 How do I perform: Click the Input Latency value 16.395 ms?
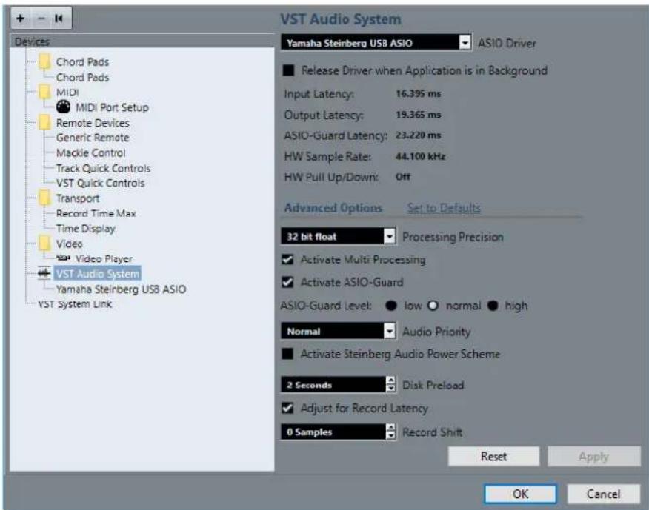click(418, 94)
